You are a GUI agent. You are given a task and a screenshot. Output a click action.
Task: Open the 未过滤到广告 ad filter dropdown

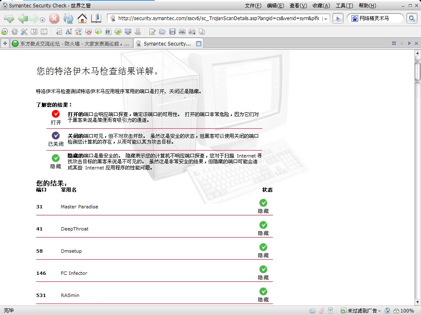[x=361, y=311]
